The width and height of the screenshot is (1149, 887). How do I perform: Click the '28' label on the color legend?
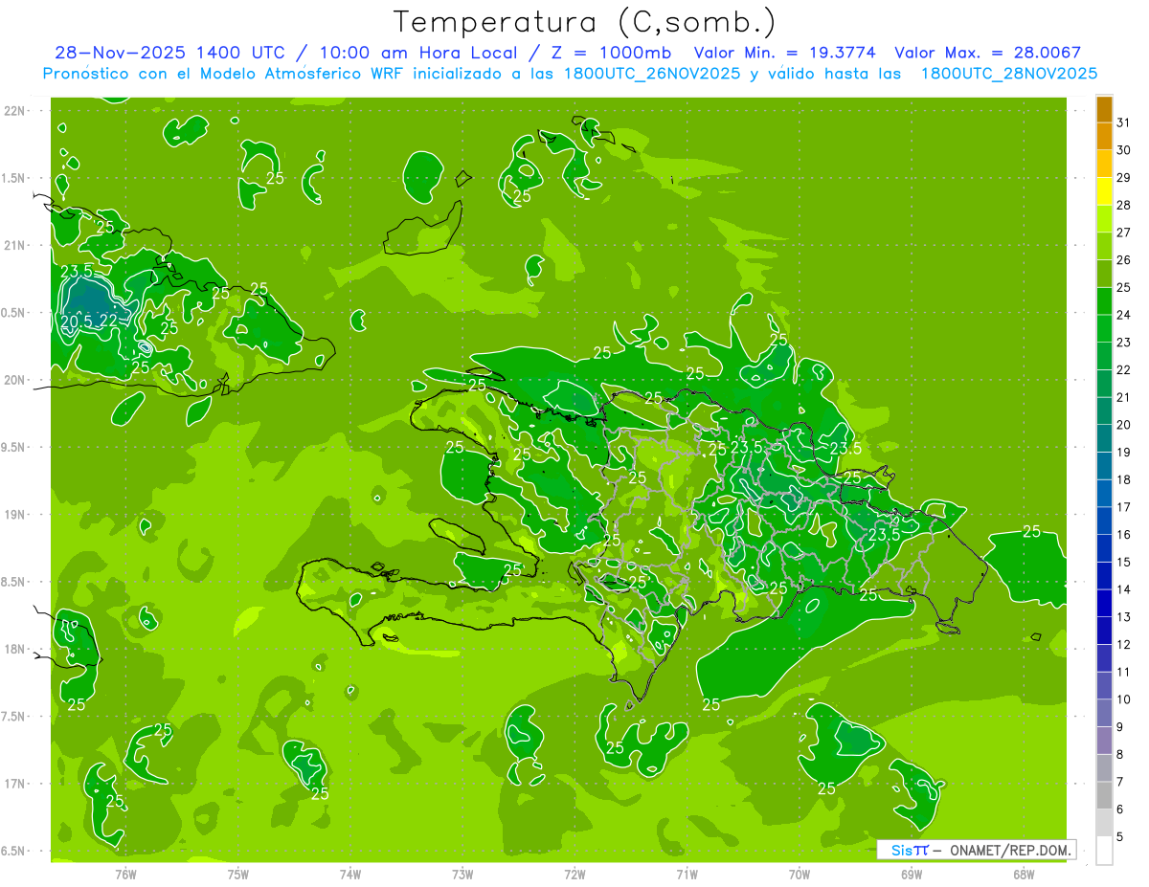(1124, 206)
